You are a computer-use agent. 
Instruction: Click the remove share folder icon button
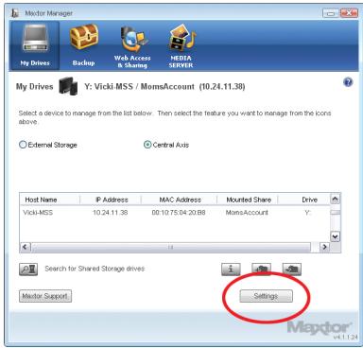pos(292,270)
